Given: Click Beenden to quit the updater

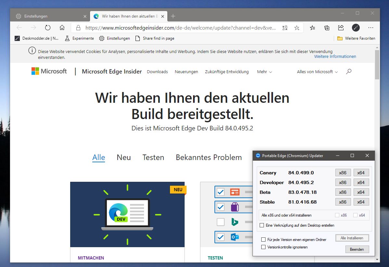Looking at the screenshot, I should (x=357, y=249).
